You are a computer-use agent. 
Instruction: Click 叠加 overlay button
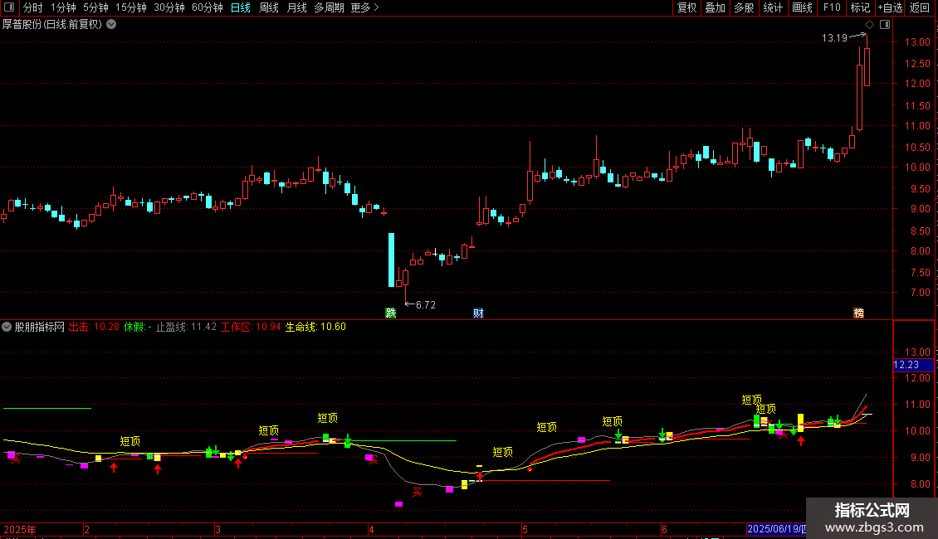(x=715, y=7)
